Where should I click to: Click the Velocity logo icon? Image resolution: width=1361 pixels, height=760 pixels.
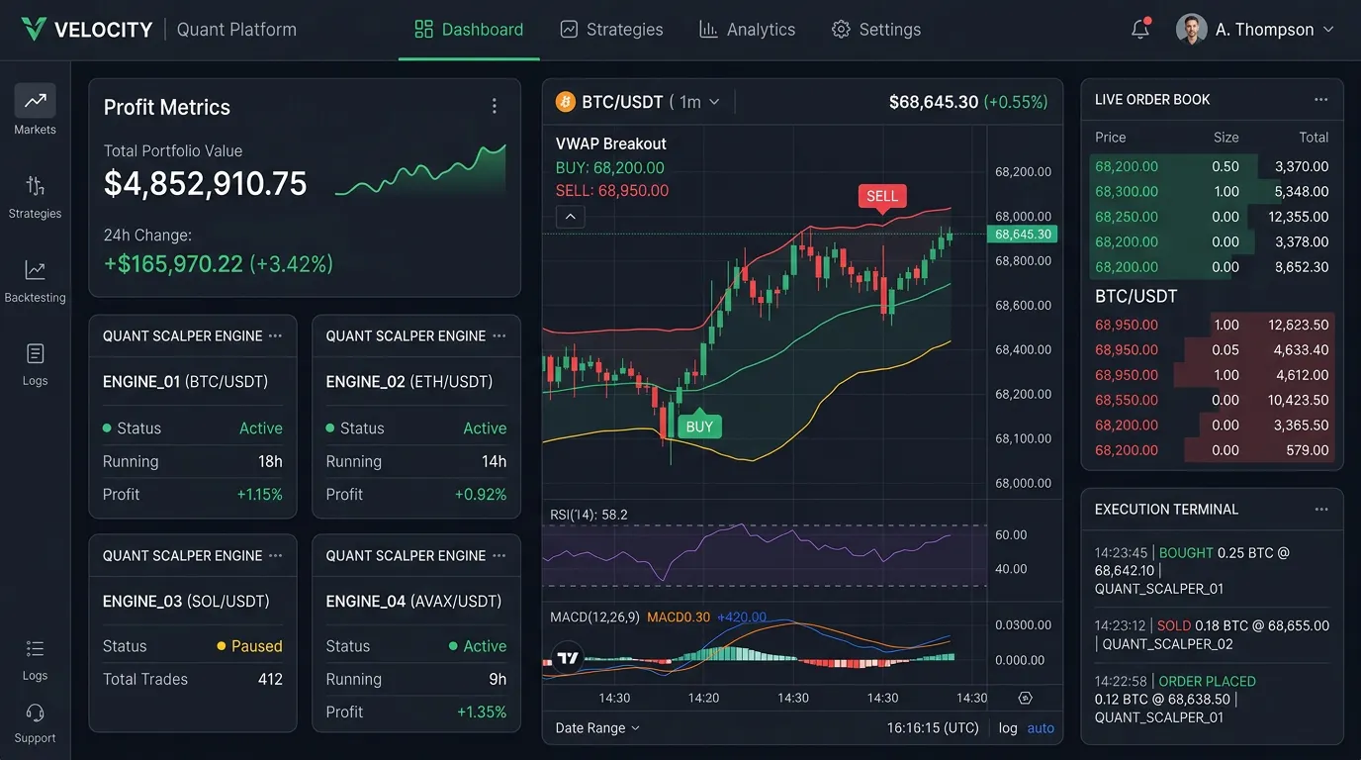tap(34, 30)
